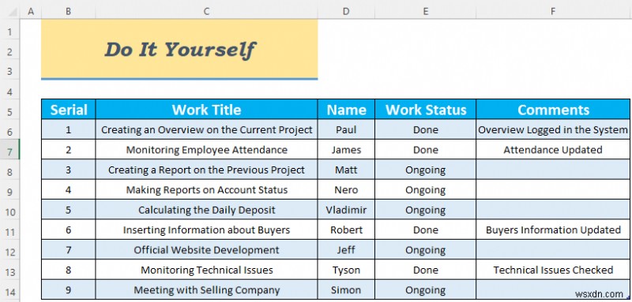Click 'Technical Issues Checked' comment cell
The width and height of the screenshot is (632, 302).
coord(553,270)
